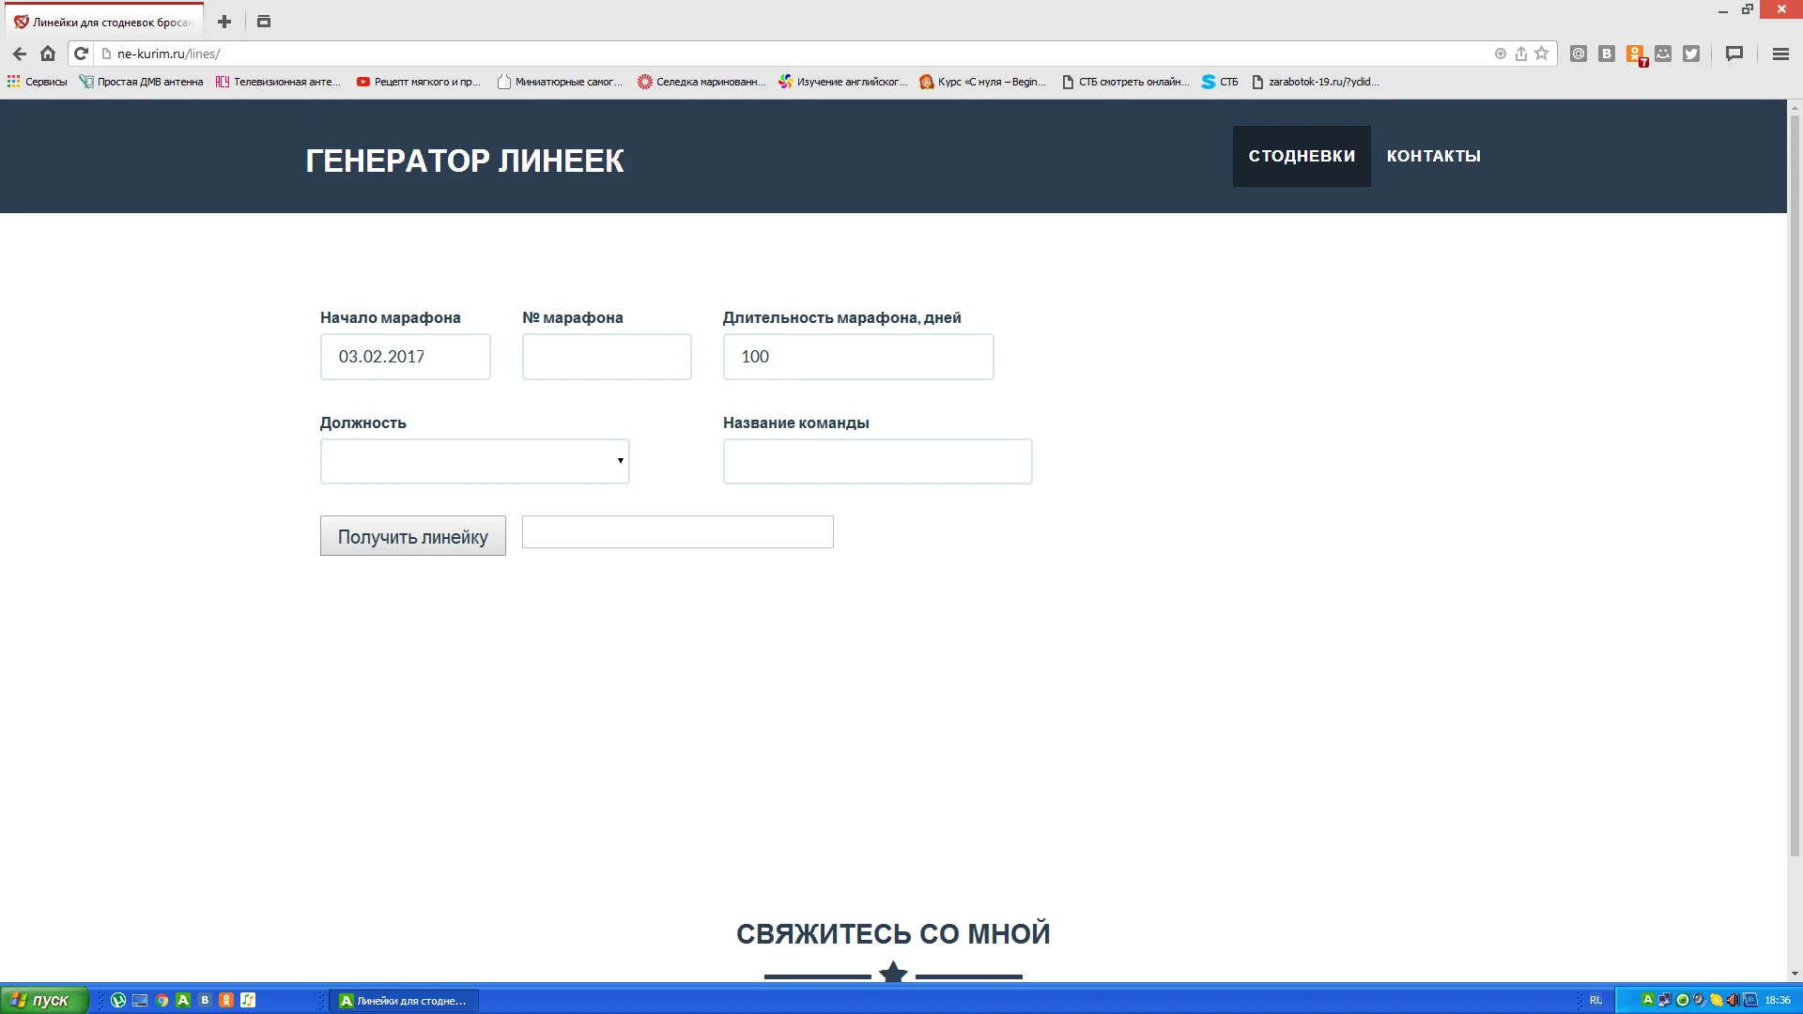Open a new tab with plus button

(224, 22)
